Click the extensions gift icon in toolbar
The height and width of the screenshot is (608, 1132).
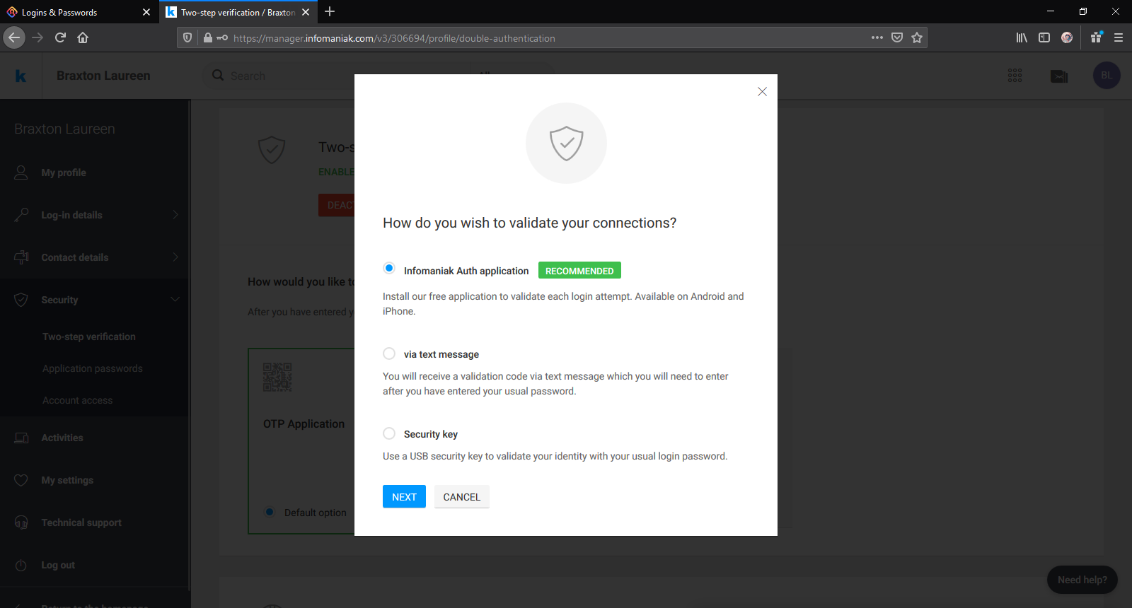[1096, 37]
